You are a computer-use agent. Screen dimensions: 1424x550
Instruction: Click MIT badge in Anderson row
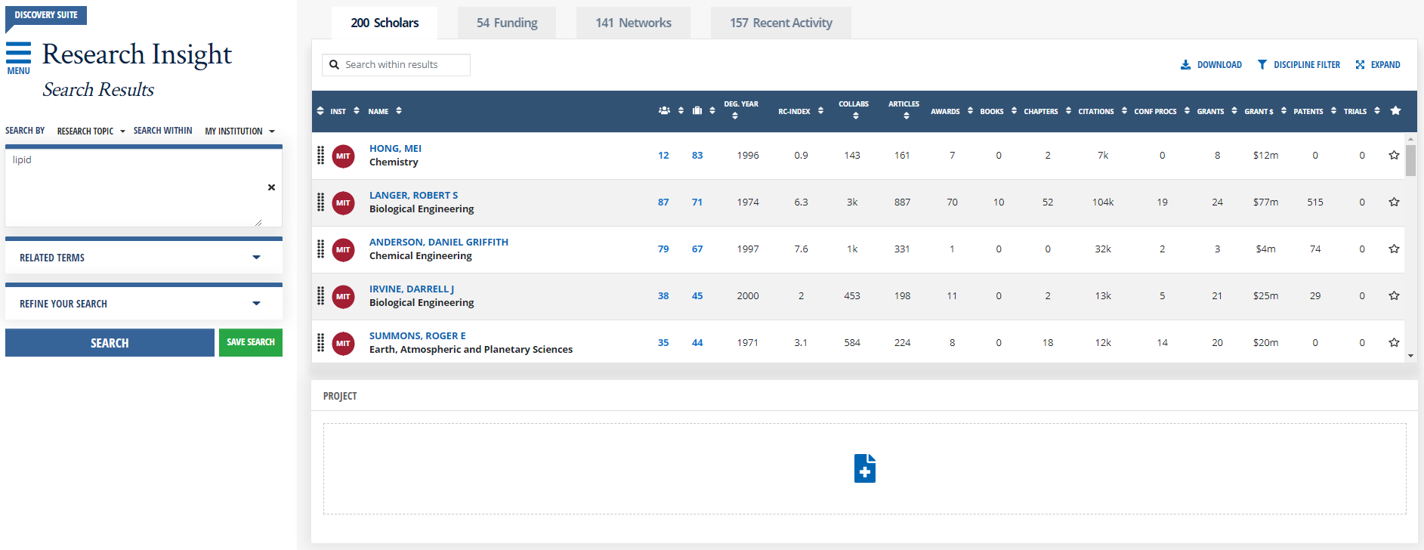pos(344,250)
